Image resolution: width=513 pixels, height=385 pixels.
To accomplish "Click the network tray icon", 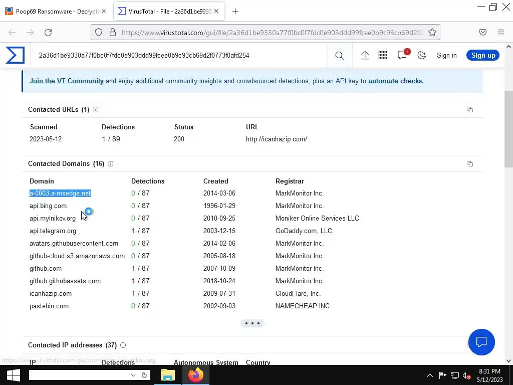I will tap(455, 375).
